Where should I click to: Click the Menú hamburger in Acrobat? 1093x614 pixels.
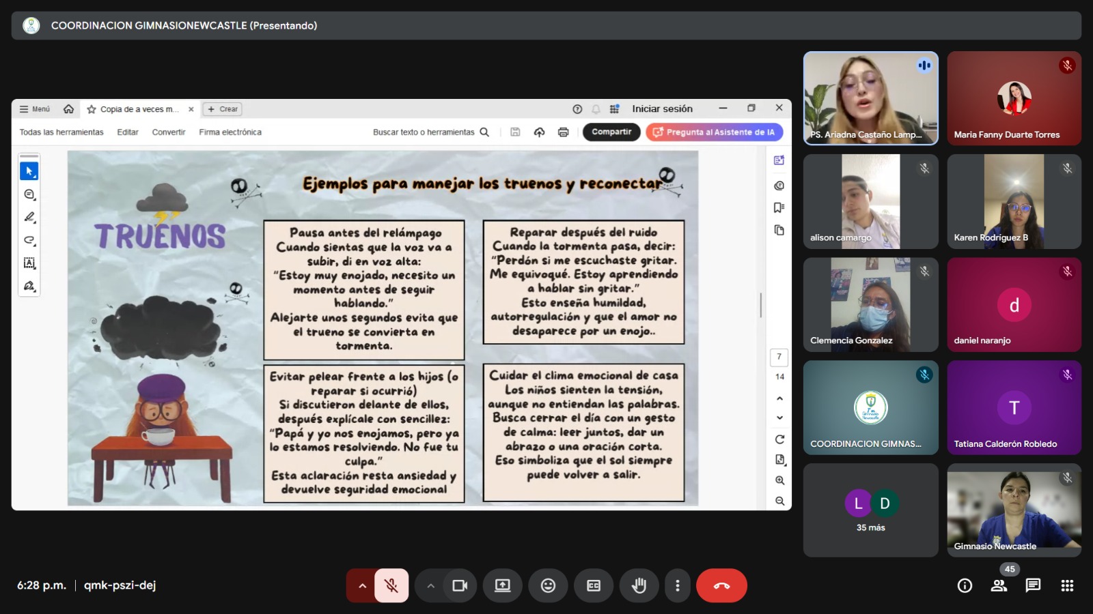coord(35,109)
